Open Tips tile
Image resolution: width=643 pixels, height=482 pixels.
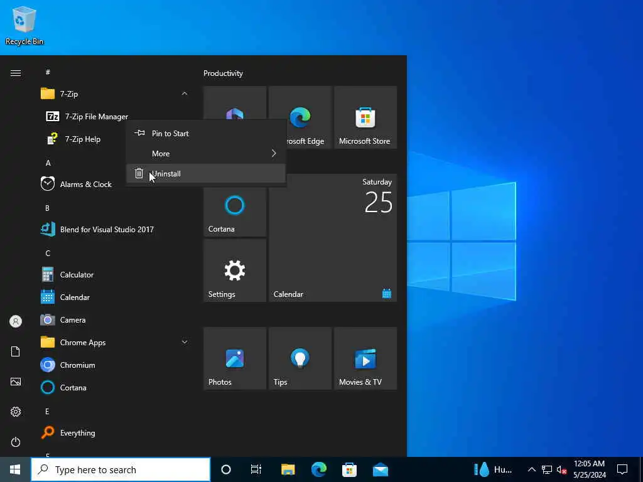[300, 358]
